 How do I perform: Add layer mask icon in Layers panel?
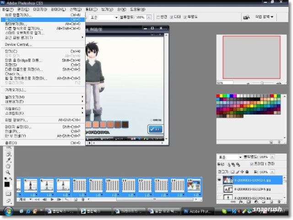coord(249,202)
